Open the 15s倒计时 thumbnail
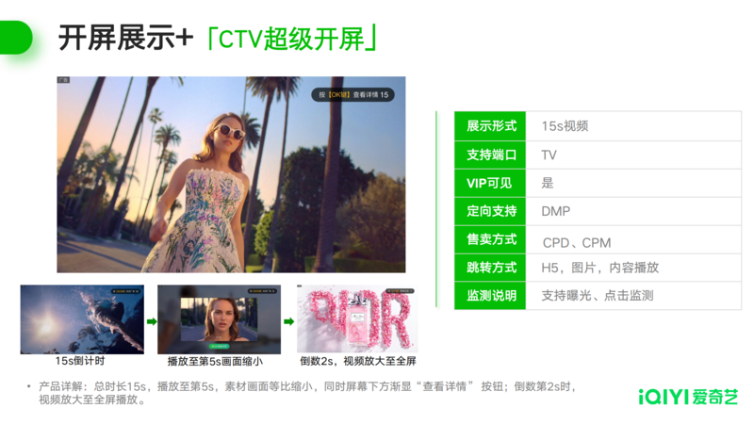The width and height of the screenshot is (754, 424). (82, 319)
